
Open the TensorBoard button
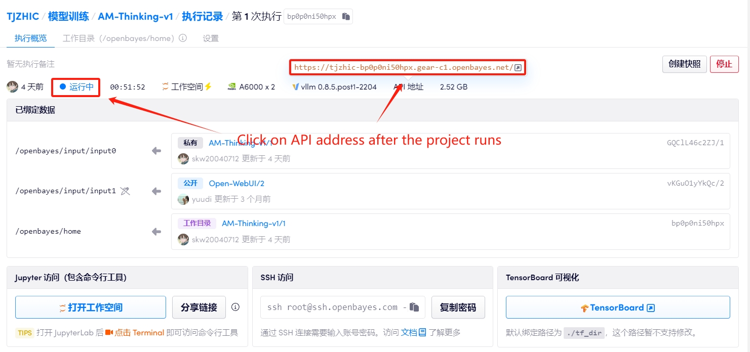click(617, 307)
